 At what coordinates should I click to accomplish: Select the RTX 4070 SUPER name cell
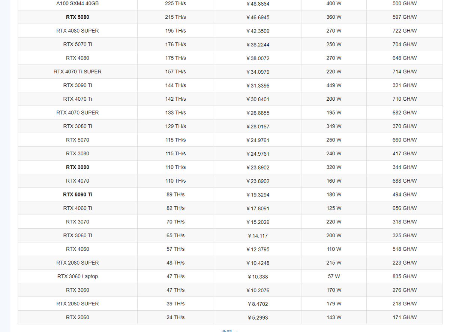[78, 113]
